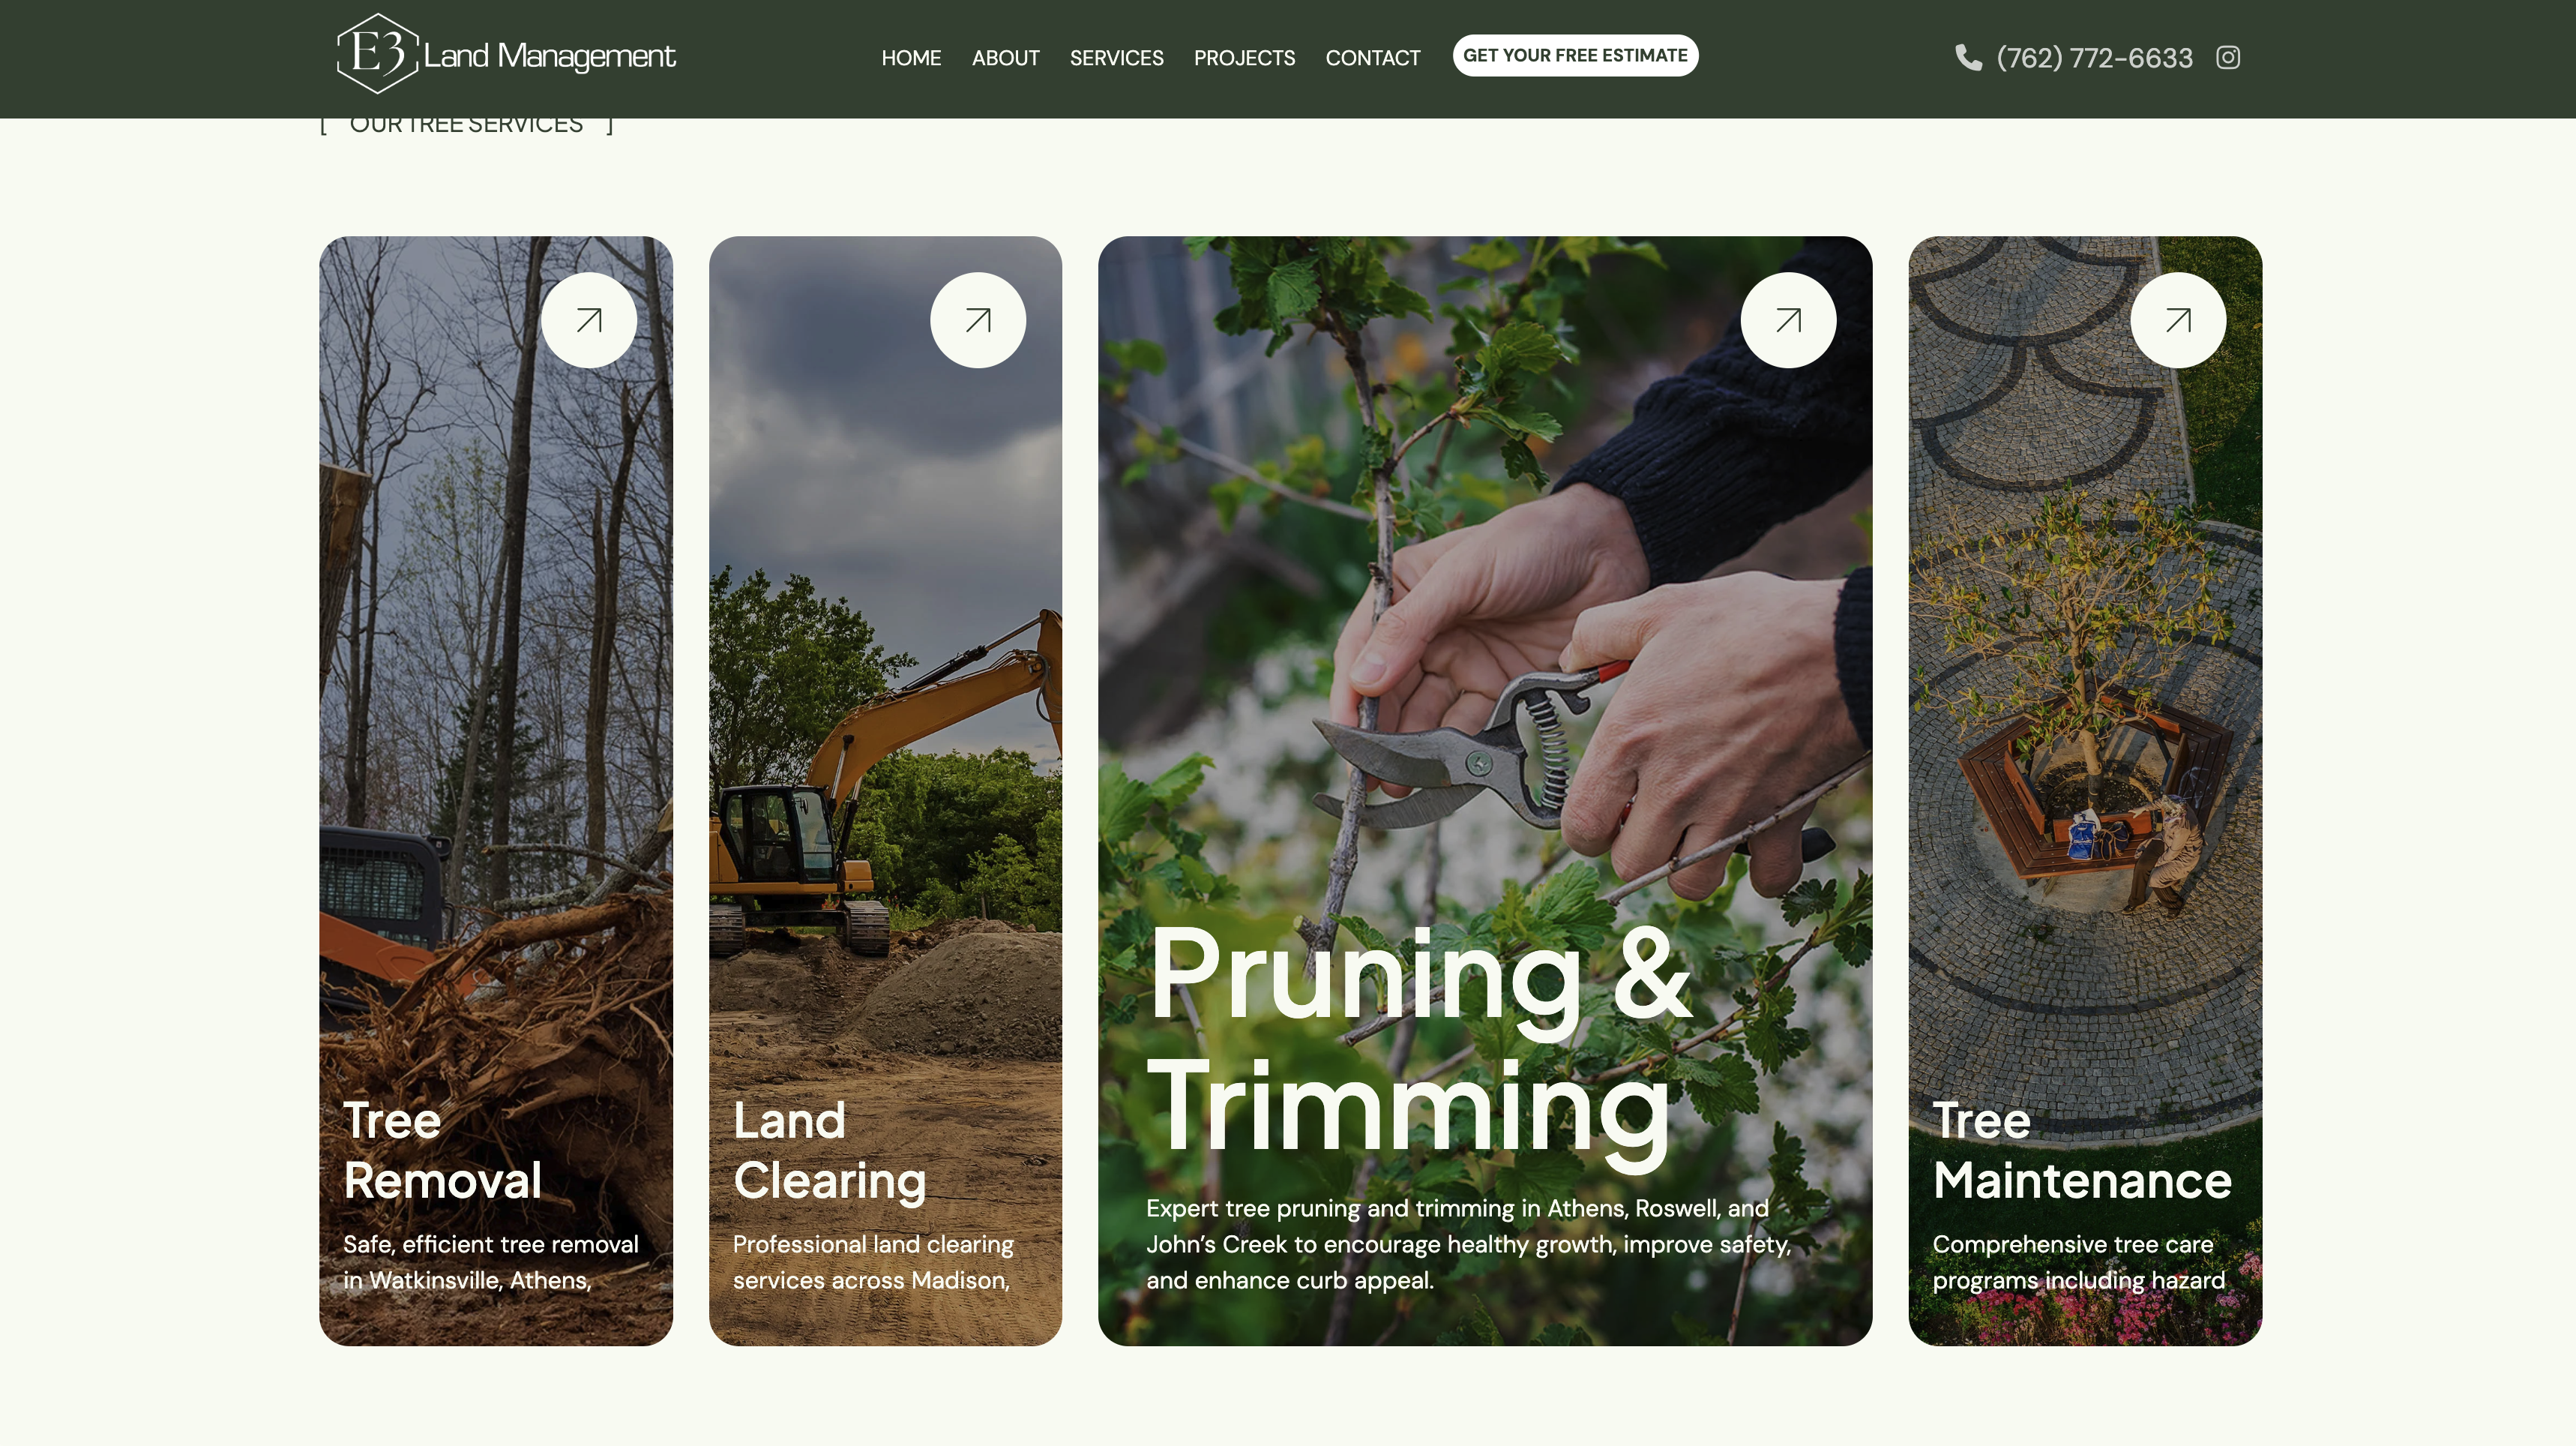
Task: Select the Tree Removal heading
Action: click(x=442, y=1150)
